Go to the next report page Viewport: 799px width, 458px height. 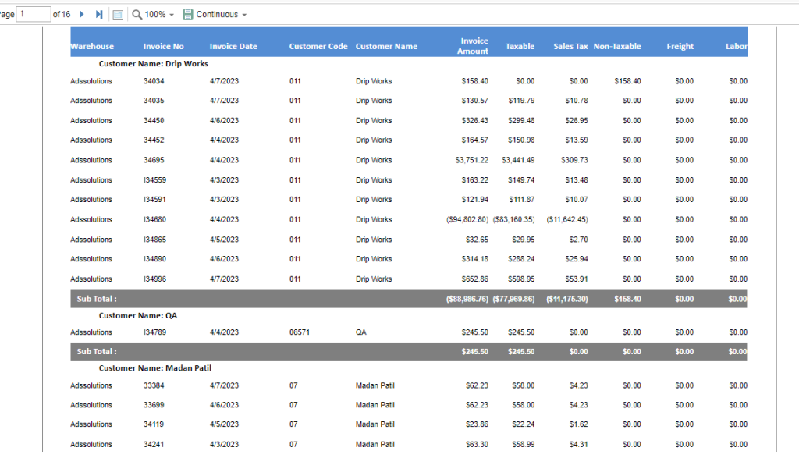tap(81, 14)
